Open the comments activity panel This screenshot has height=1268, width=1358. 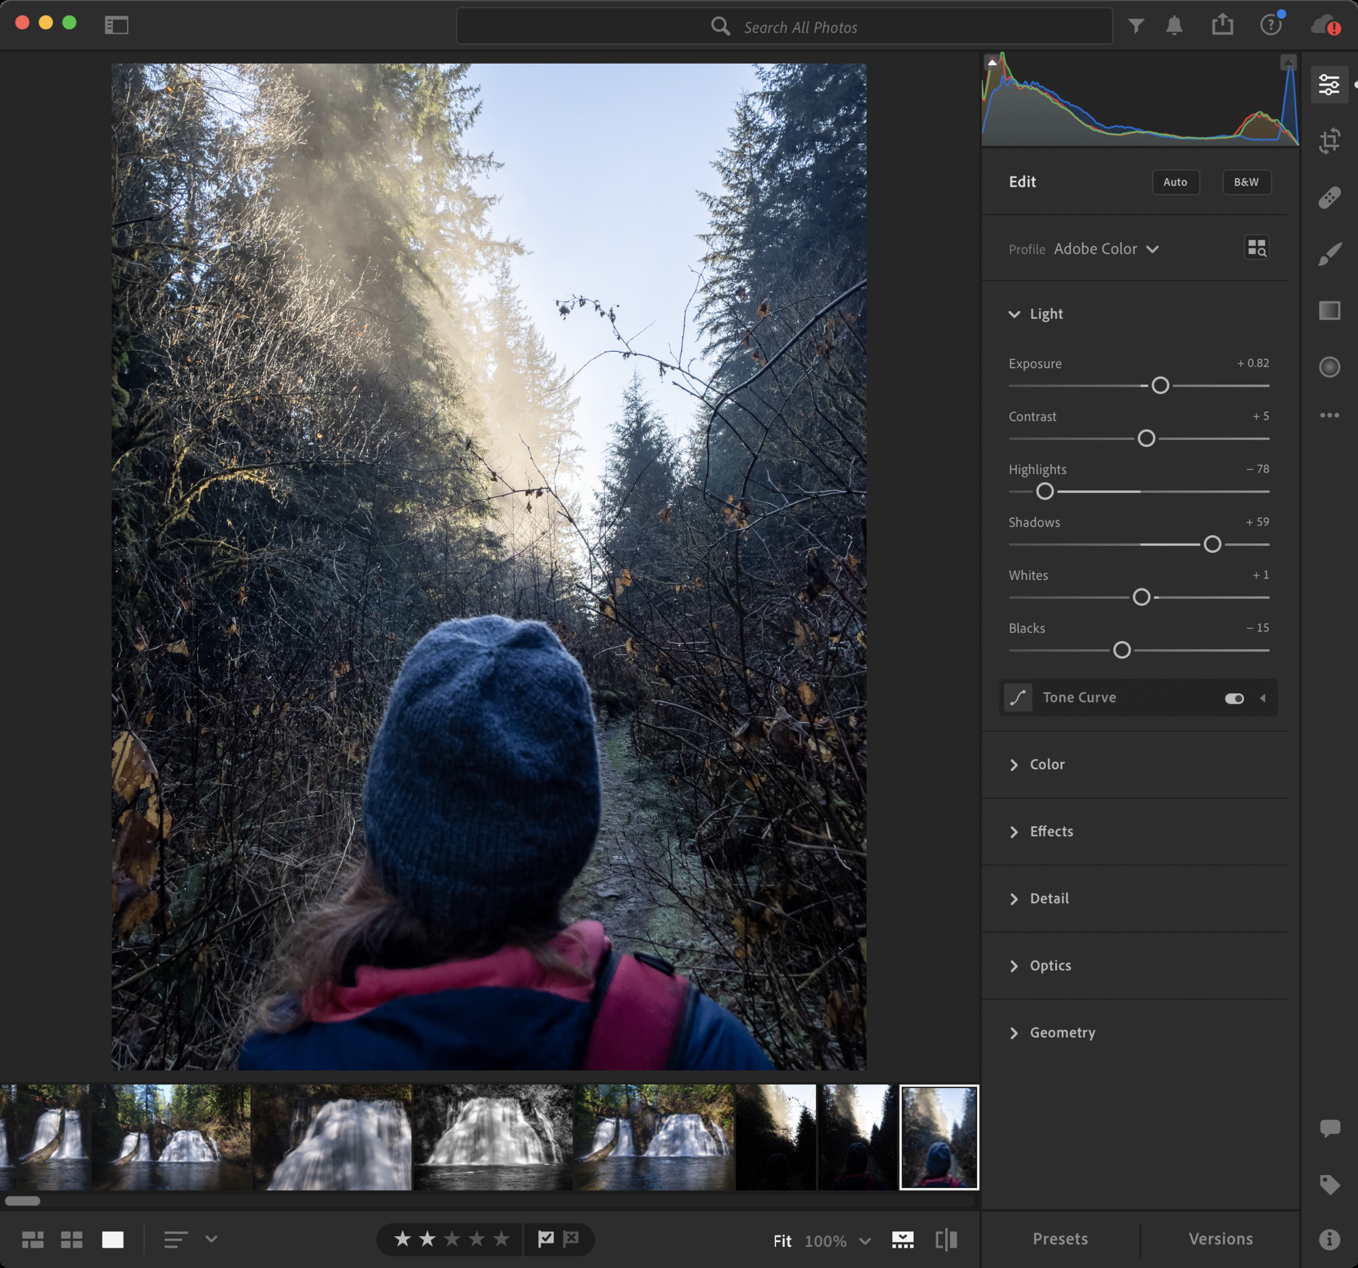coord(1329,1128)
